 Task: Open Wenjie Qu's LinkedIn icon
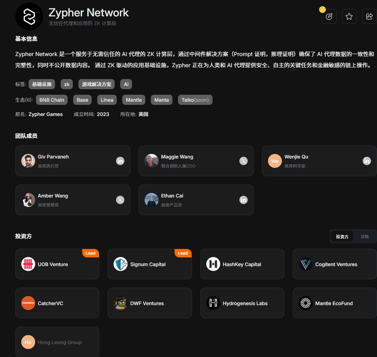[367, 161]
